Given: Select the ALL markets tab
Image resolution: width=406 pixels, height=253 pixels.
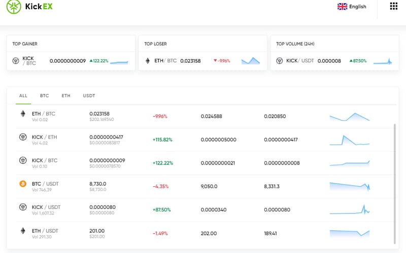Looking at the screenshot, I should point(23,96).
